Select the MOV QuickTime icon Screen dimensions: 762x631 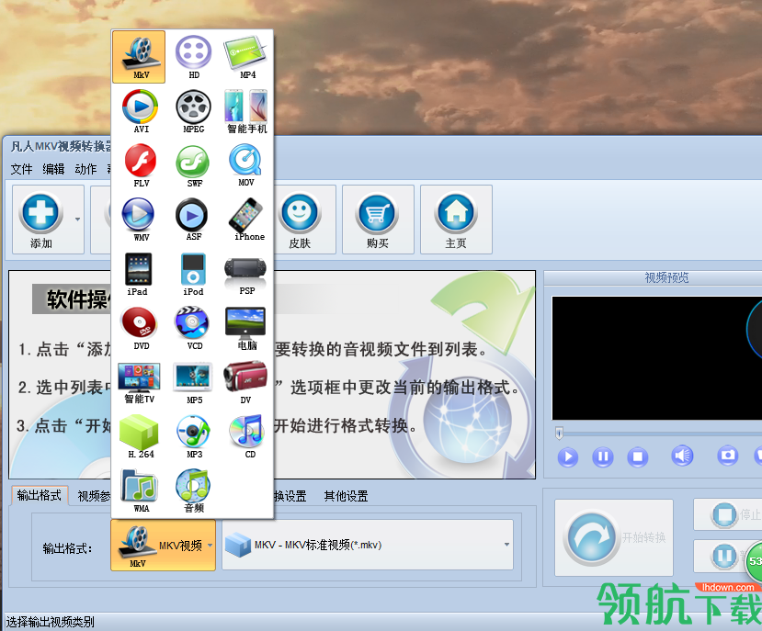[246, 165]
